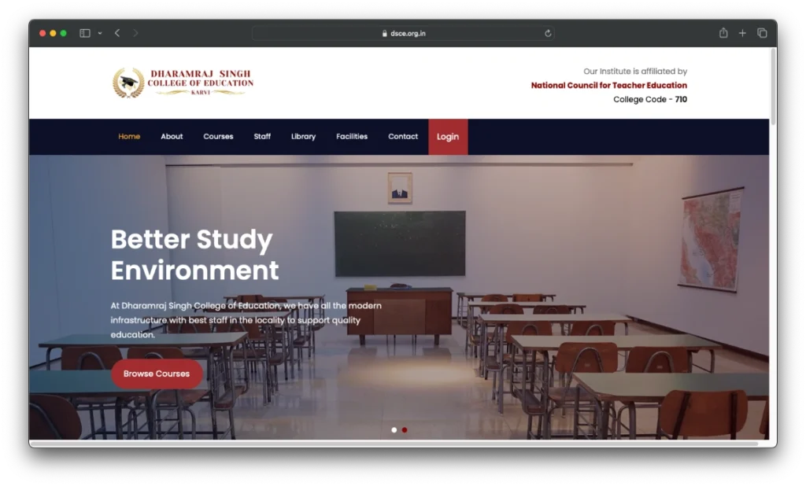Image resolution: width=806 pixels, height=486 pixels.
Task: Click the Dharamraj Singh College logo
Action: 183,83
